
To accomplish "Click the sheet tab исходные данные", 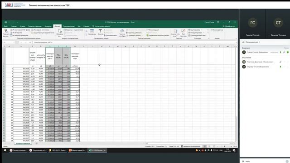I will pos(23,144).
